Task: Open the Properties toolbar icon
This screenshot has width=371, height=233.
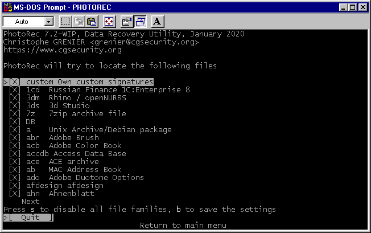Action: [127, 22]
